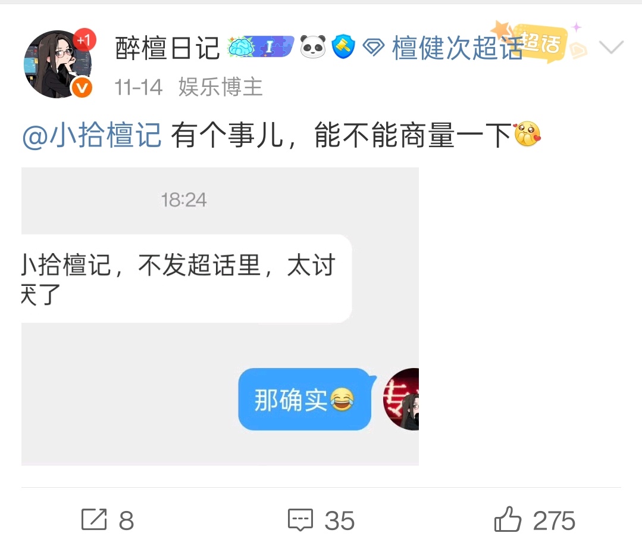Viewport: 642px width, 539px height.
Task: Open the 醉檀日记 profile avatar
Action: click(x=58, y=64)
